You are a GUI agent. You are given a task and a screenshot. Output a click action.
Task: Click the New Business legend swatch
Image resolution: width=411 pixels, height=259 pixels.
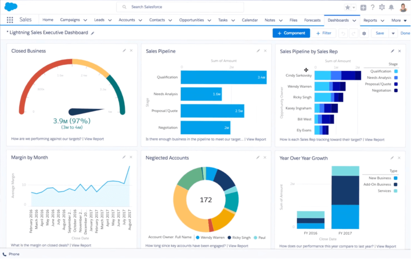(396, 178)
